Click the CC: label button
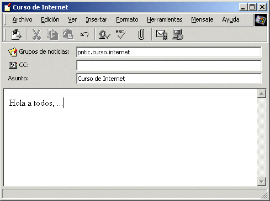 tap(24, 65)
